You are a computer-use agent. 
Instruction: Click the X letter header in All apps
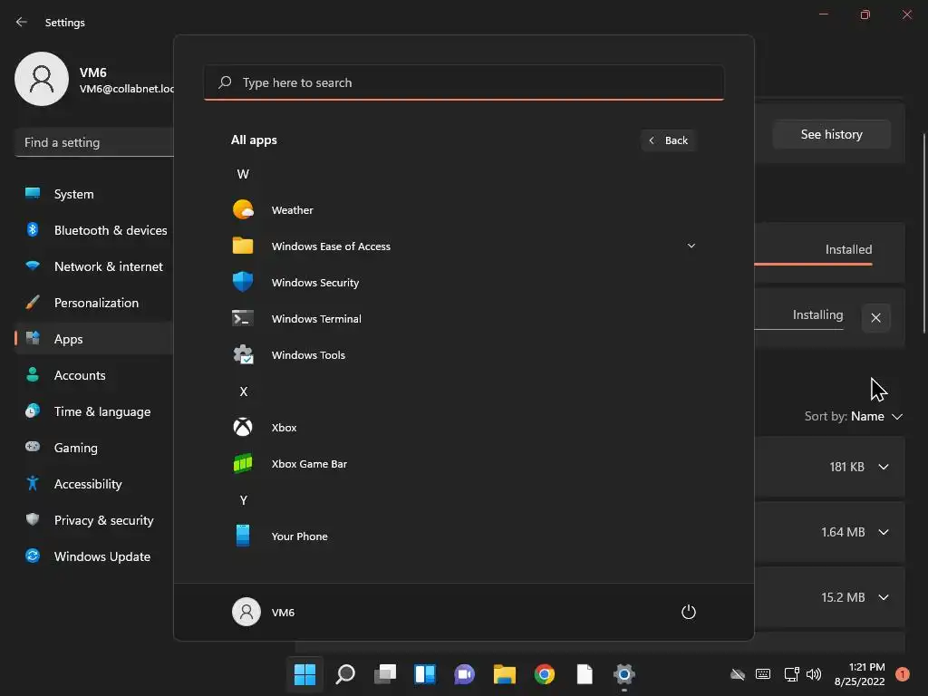243,391
